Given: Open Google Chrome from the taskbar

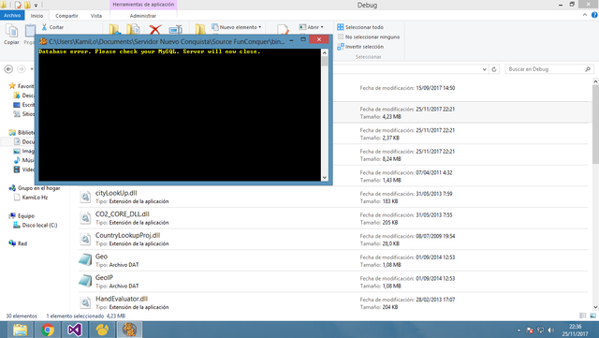Looking at the screenshot, I should (48, 330).
